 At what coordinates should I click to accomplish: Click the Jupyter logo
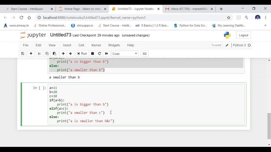(x=33, y=35)
